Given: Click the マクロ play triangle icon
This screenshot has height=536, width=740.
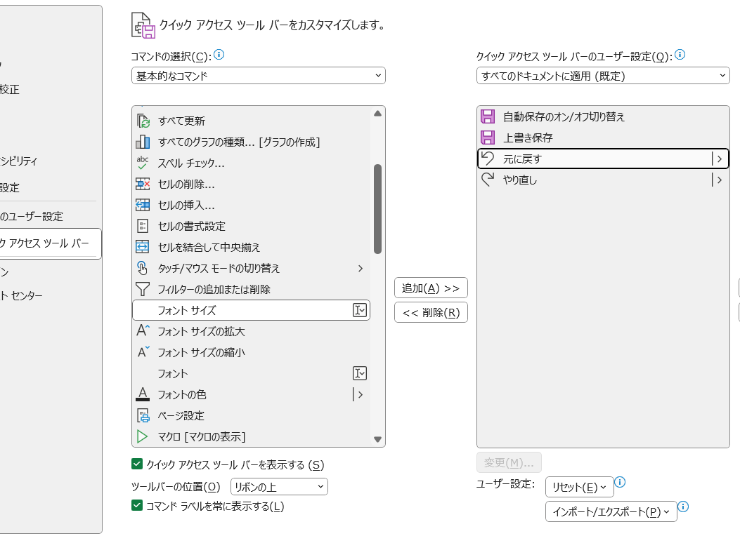Looking at the screenshot, I should [142, 436].
